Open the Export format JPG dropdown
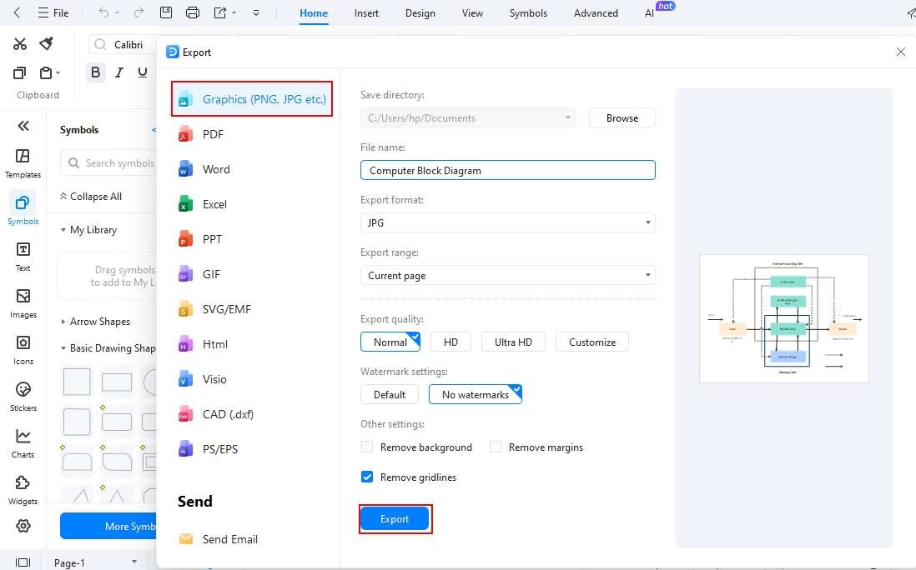The height and width of the screenshot is (570, 916). (x=508, y=222)
